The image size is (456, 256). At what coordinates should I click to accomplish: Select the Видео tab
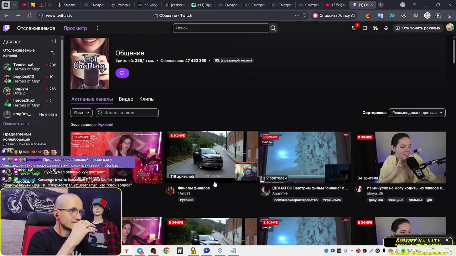[126, 99]
